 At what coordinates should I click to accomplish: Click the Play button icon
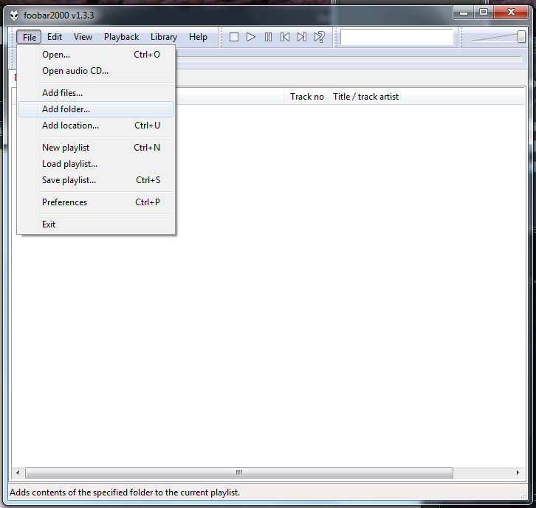(251, 37)
